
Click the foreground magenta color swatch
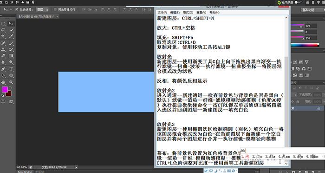pos(5,89)
